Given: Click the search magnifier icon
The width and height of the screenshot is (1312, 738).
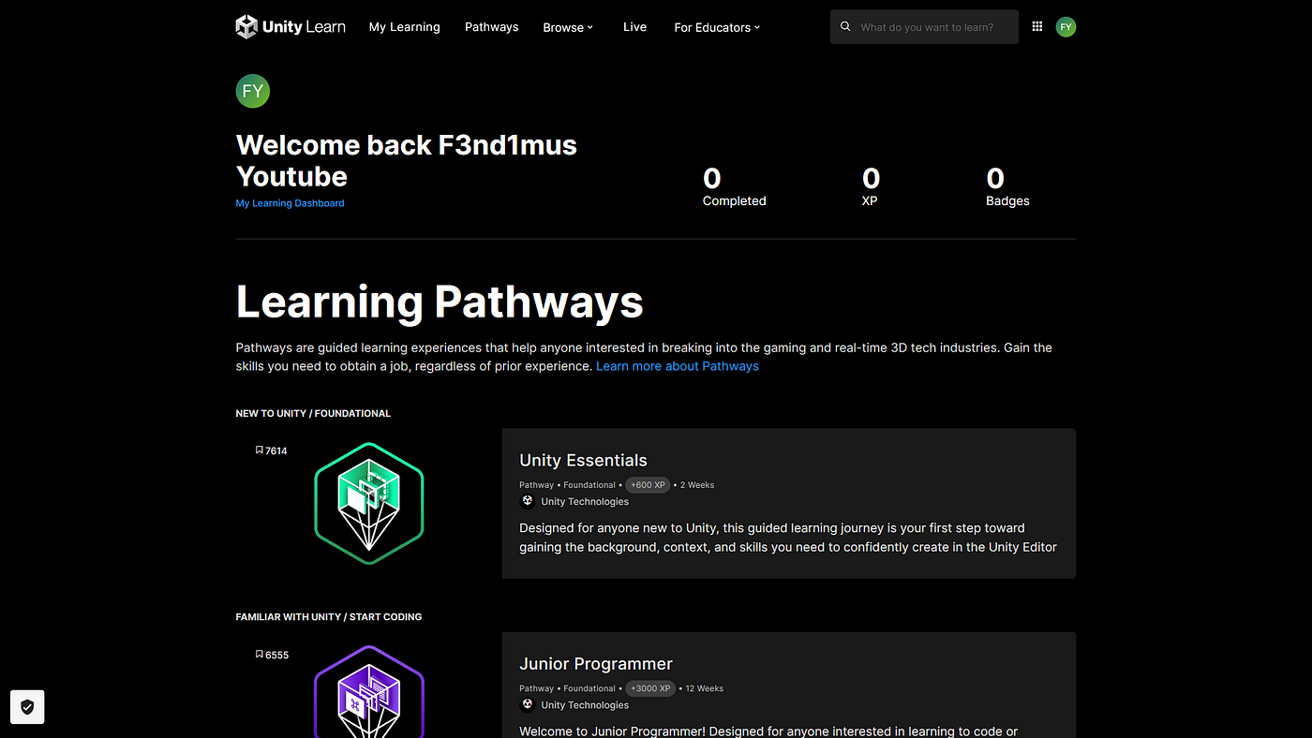Looking at the screenshot, I should [845, 27].
